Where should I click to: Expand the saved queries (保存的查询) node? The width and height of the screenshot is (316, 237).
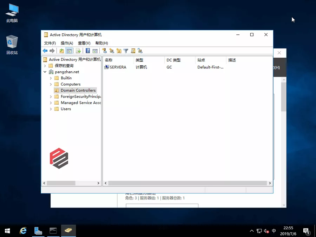tap(45, 66)
